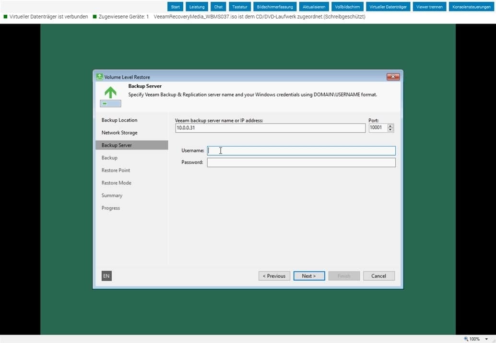Increase port with the up spinner arrow
This screenshot has width=496, height=343.
pyautogui.click(x=390, y=126)
